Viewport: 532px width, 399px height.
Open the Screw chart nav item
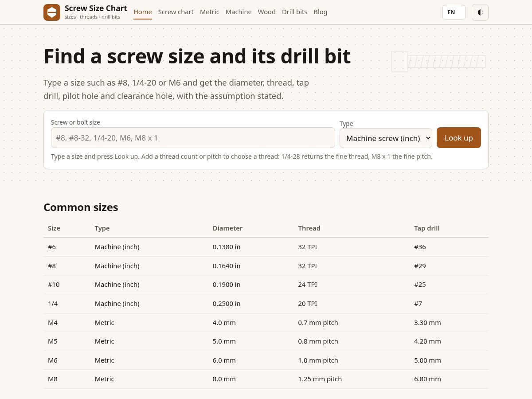click(x=176, y=12)
